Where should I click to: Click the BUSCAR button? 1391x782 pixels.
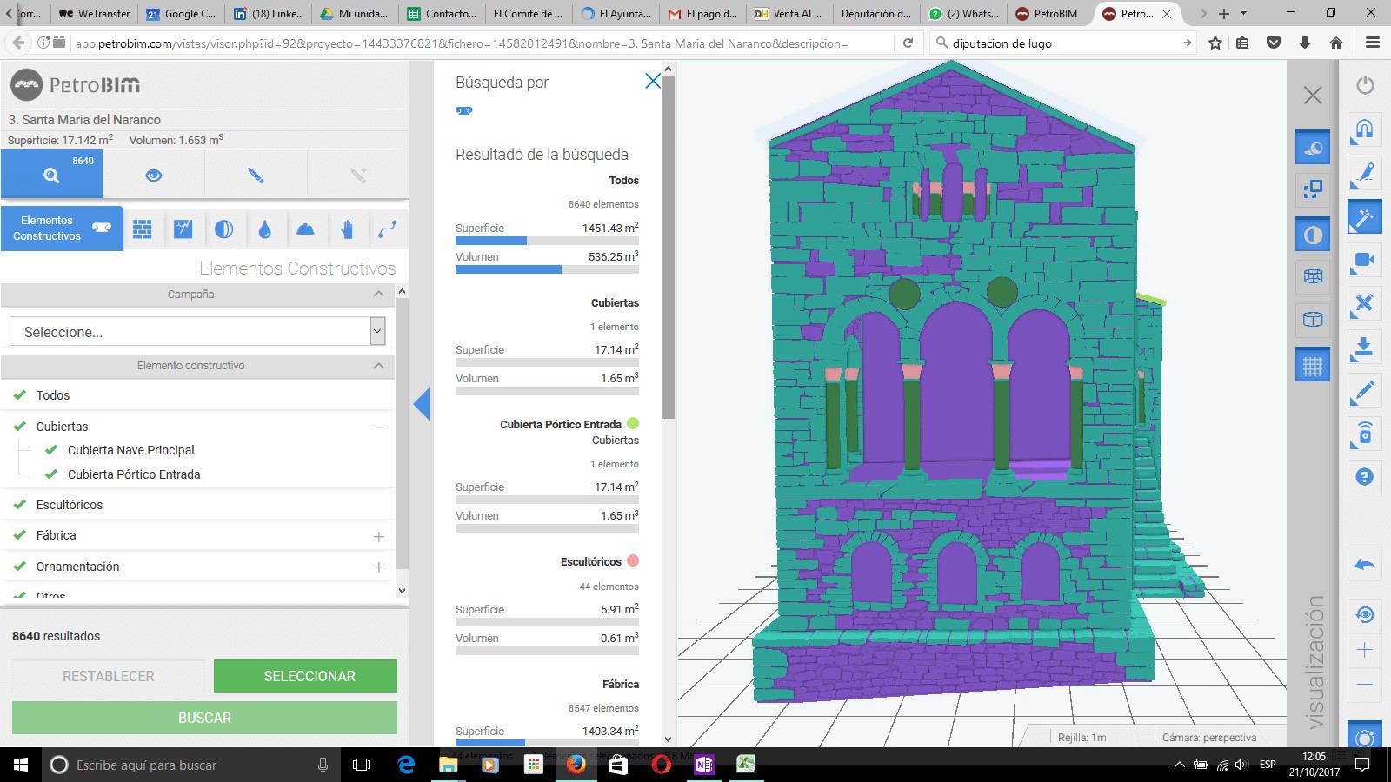[204, 718]
